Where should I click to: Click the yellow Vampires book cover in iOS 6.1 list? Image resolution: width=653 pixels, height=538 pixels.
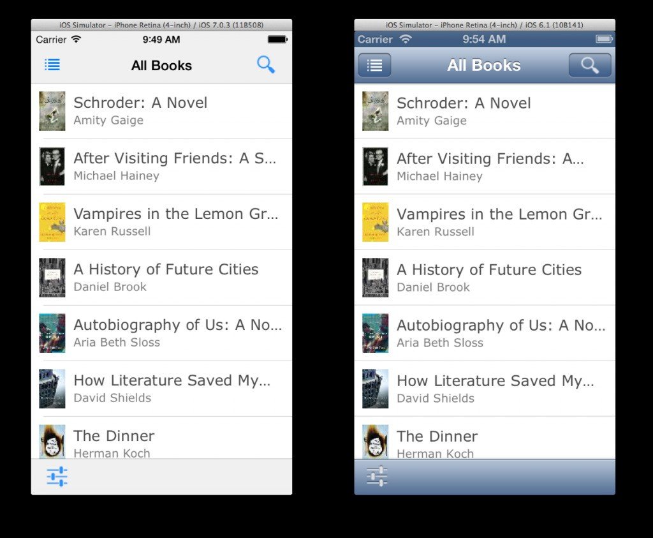375,222
